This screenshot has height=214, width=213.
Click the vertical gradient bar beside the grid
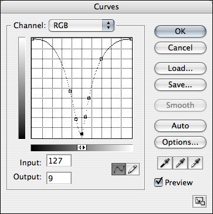click(22, 88)
